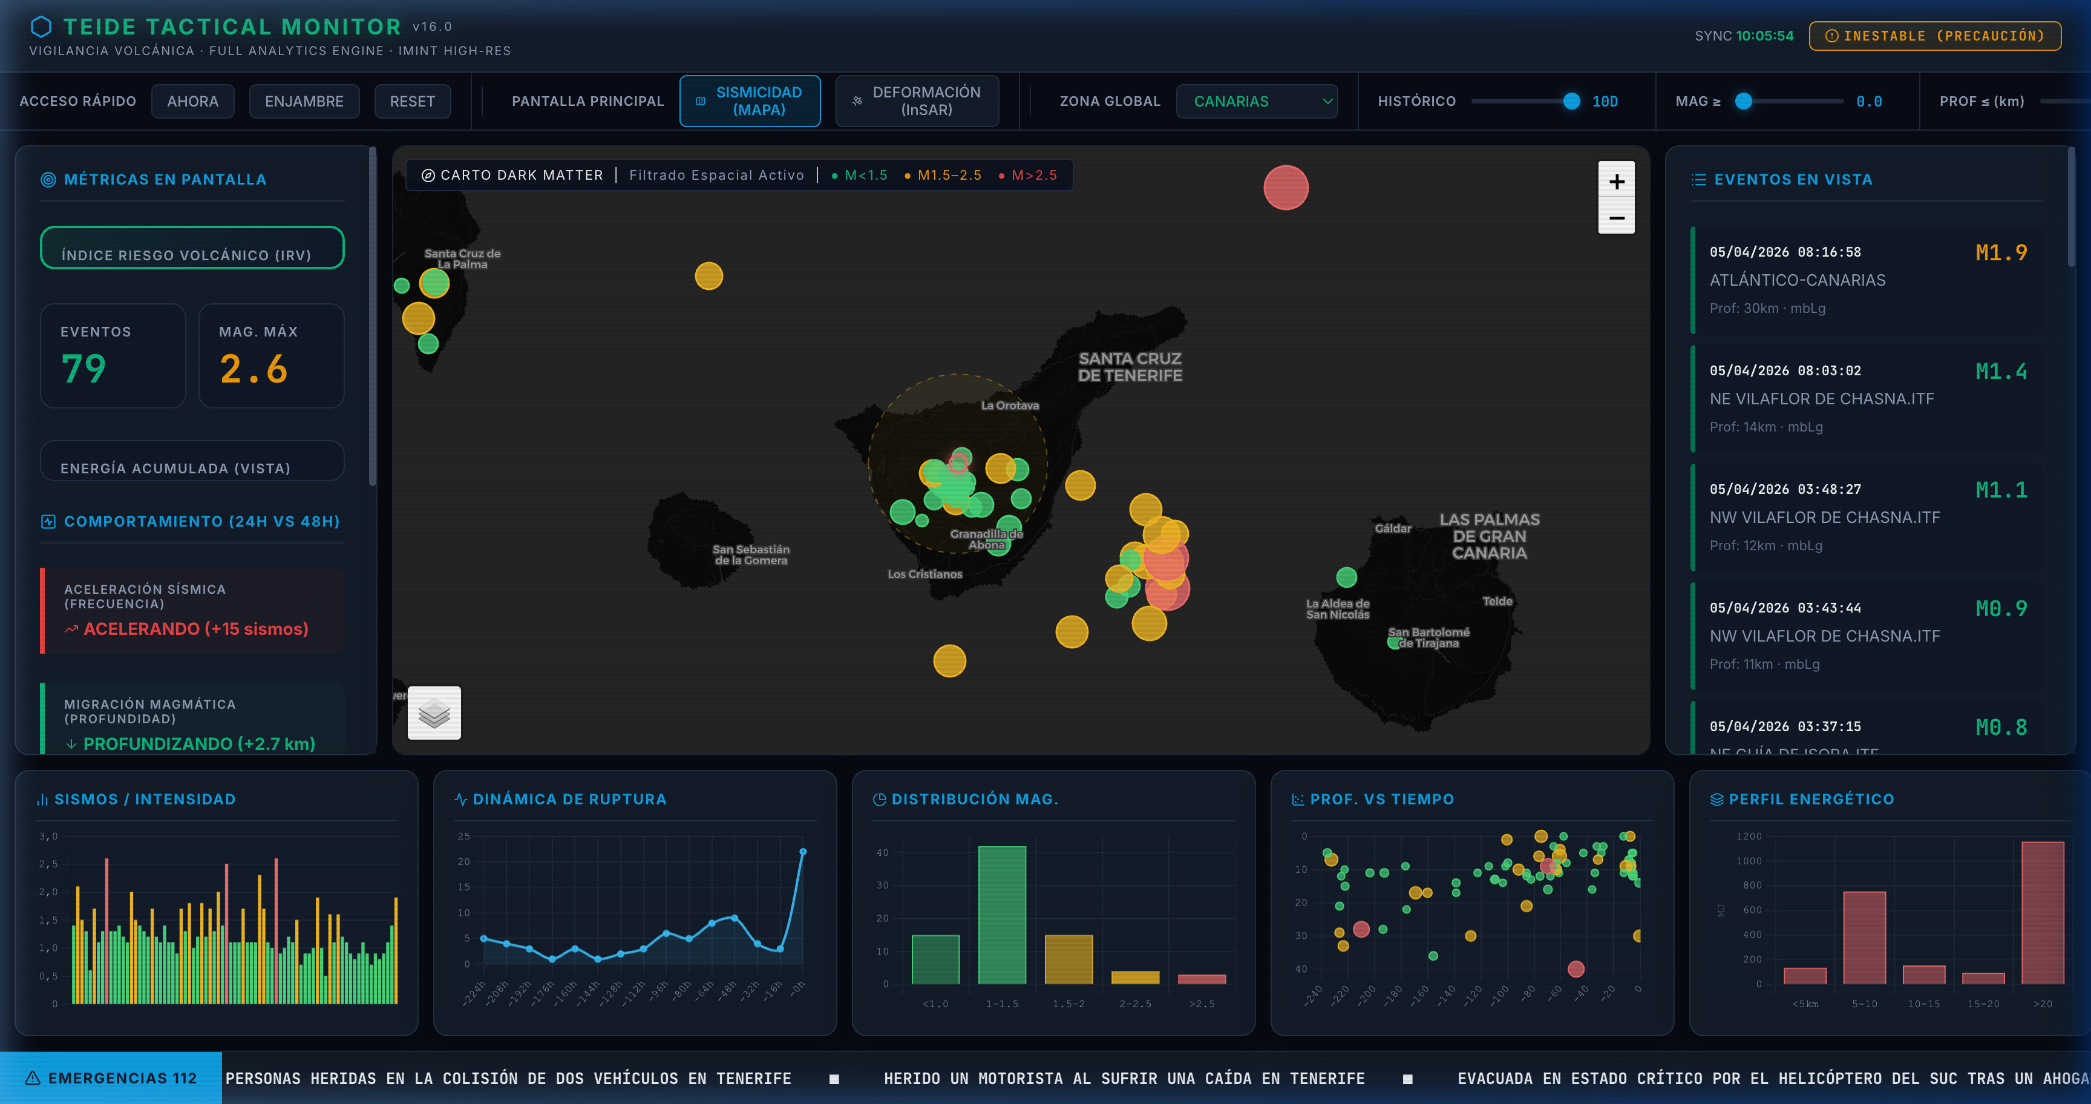Click the LAS PALMAS DE GRAN CANARIA map label

(1490, 537)
